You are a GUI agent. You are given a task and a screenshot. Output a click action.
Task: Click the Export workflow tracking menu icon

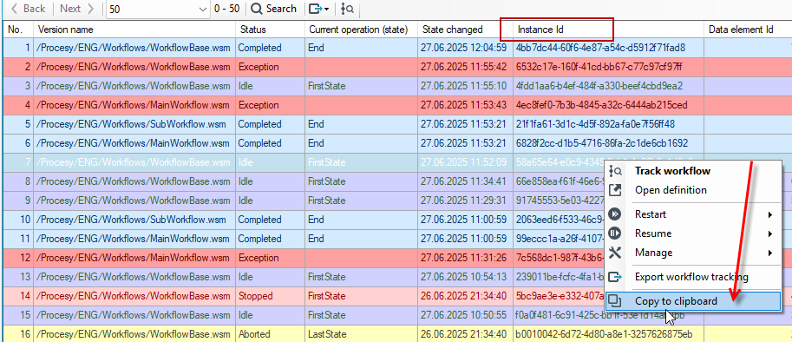(615, 277)
